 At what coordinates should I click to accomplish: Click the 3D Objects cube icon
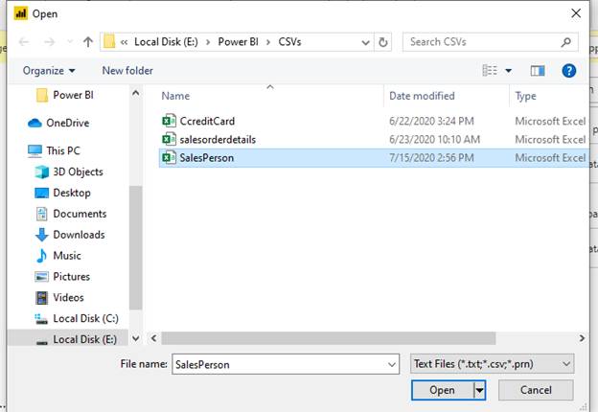pos(41,172)
